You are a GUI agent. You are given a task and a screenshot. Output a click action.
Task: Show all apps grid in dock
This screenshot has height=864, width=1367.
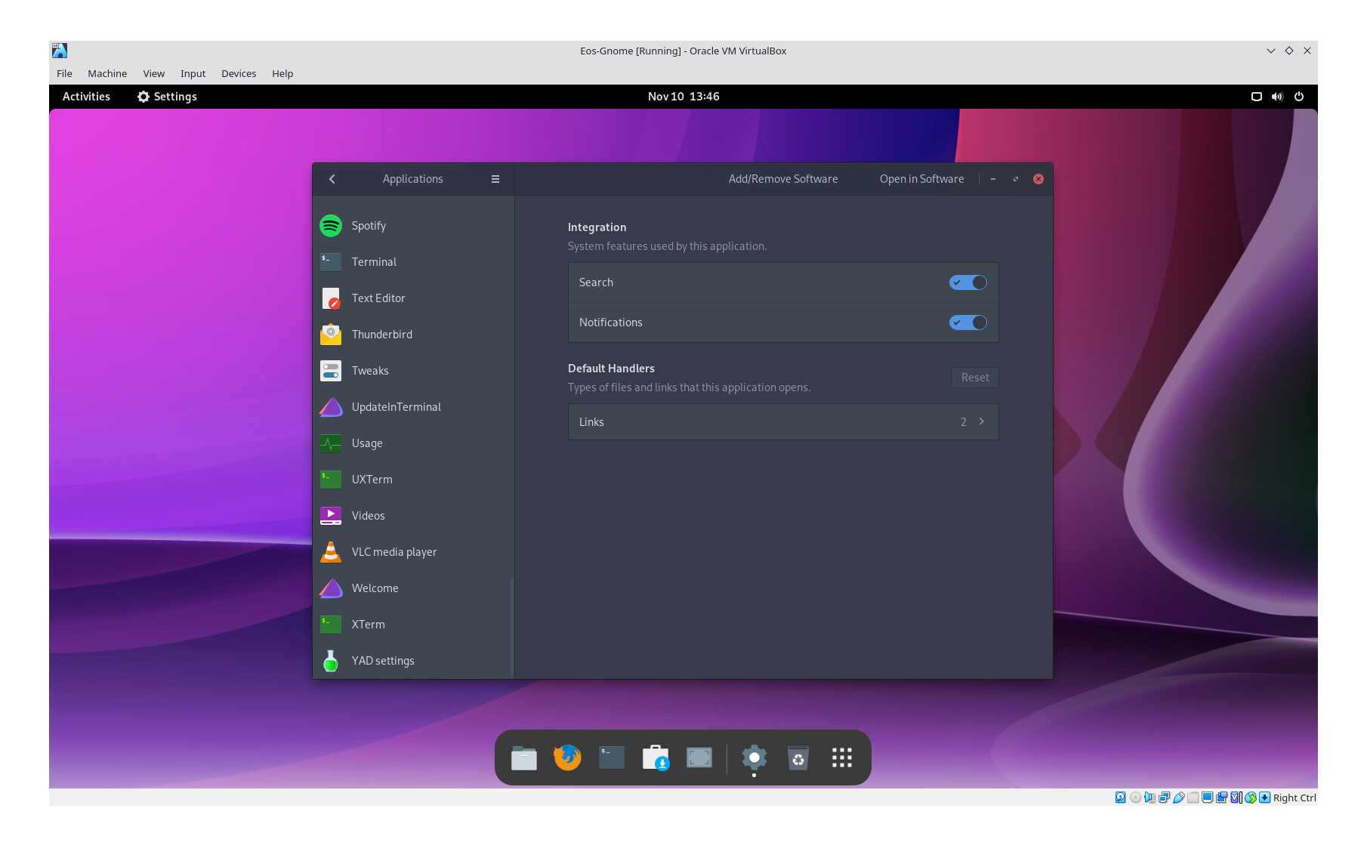[x=842, y=758]
